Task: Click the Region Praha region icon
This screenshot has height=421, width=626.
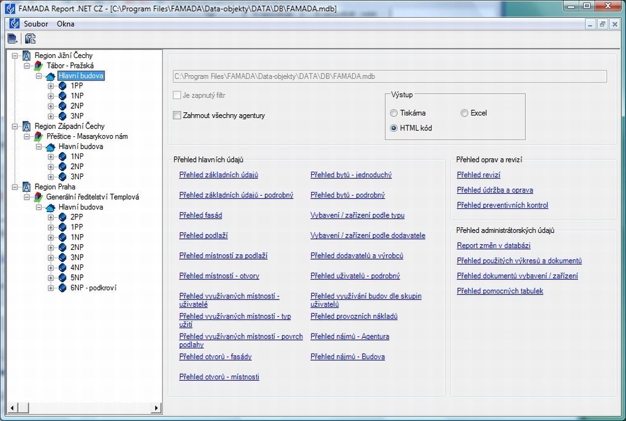Action: point(26,187)
